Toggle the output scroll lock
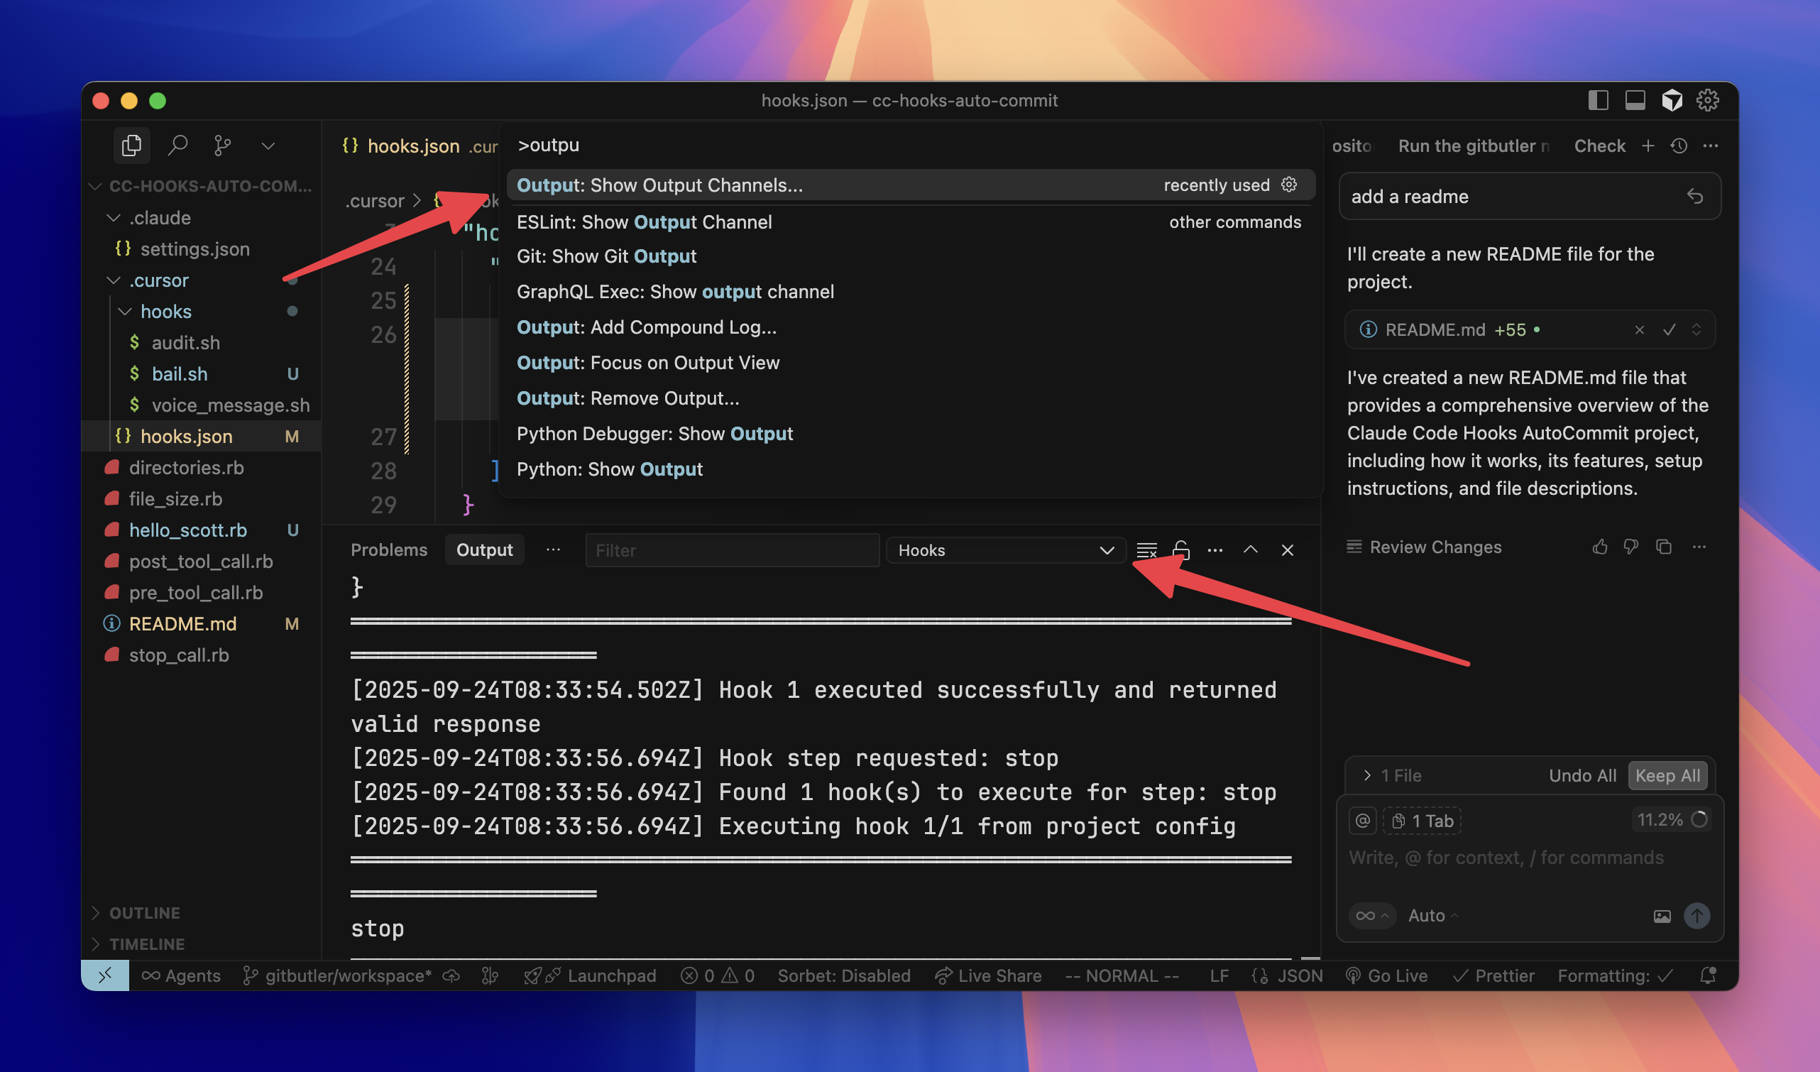Viewport: 1820px width, 1072px height. pyautogui.click(x=1181, y=549)
